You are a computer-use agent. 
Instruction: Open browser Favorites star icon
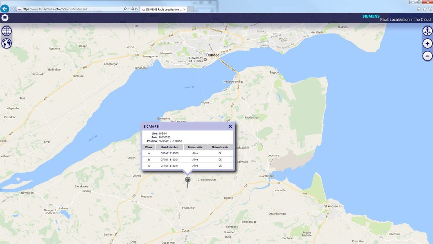click(x=425, y=9)
